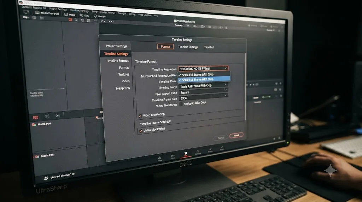Click the second page icon in bottom navigation
Viewport: 362px width, 202px height.
point(173,156)
